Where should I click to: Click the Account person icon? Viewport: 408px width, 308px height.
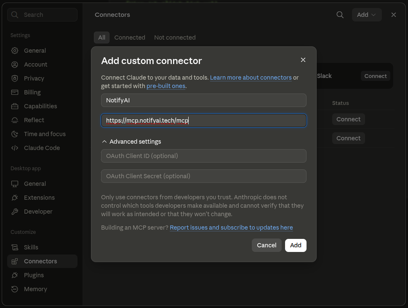point(15,64)
